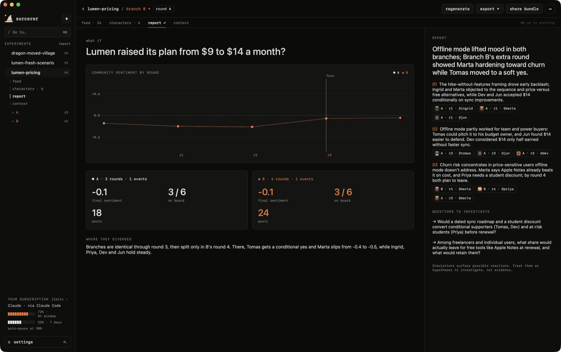Image resolution: width=561 pixels, height=352 pixels.
Task: Click the sorcerer wizard hat logo
Action: pos(9,19)
